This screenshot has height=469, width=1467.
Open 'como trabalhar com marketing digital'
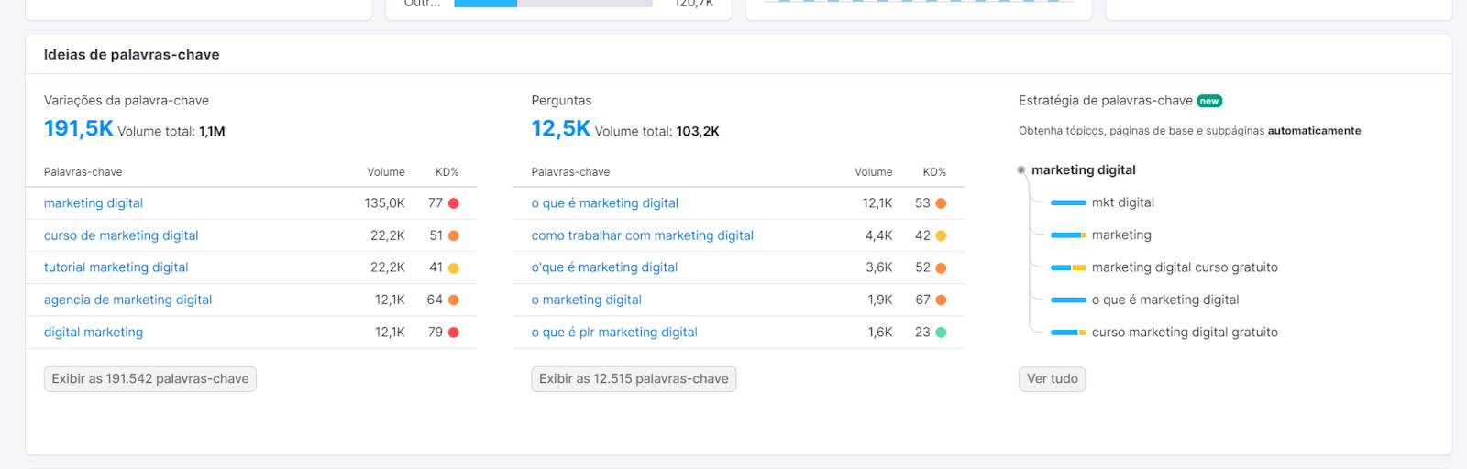click(x=642, y=235)
